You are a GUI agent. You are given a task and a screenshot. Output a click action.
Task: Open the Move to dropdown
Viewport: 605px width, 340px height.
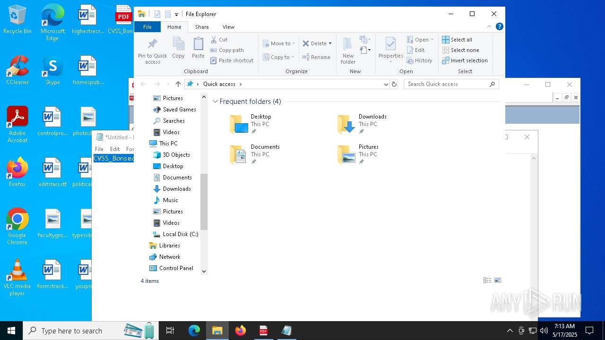tap(279, 43)
